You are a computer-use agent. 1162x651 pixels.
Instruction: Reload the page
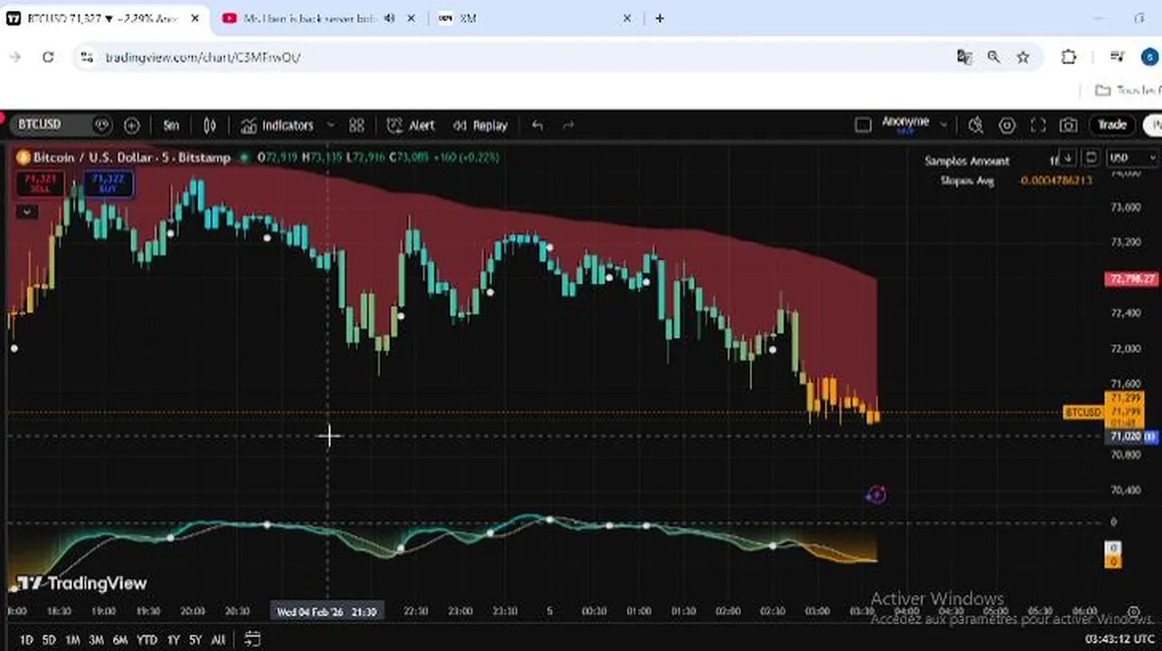click(48, 57)
